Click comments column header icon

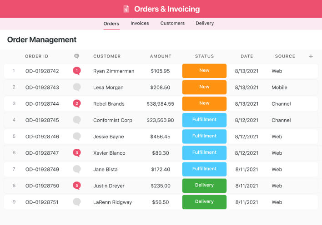pyautogui.click(x=76, y=56)
